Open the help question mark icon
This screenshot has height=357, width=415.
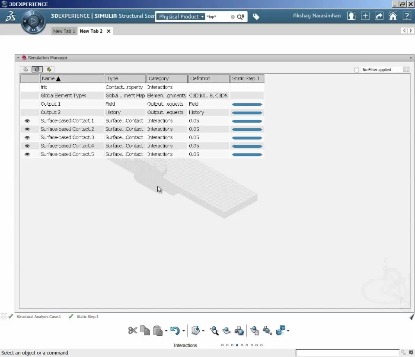pos(406,16)
